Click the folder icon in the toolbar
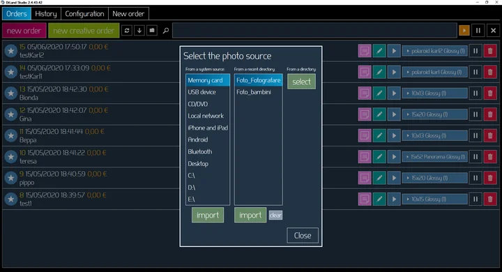Image resolution: width=502 pixels, height=272 pixels. tap(152, 31)
